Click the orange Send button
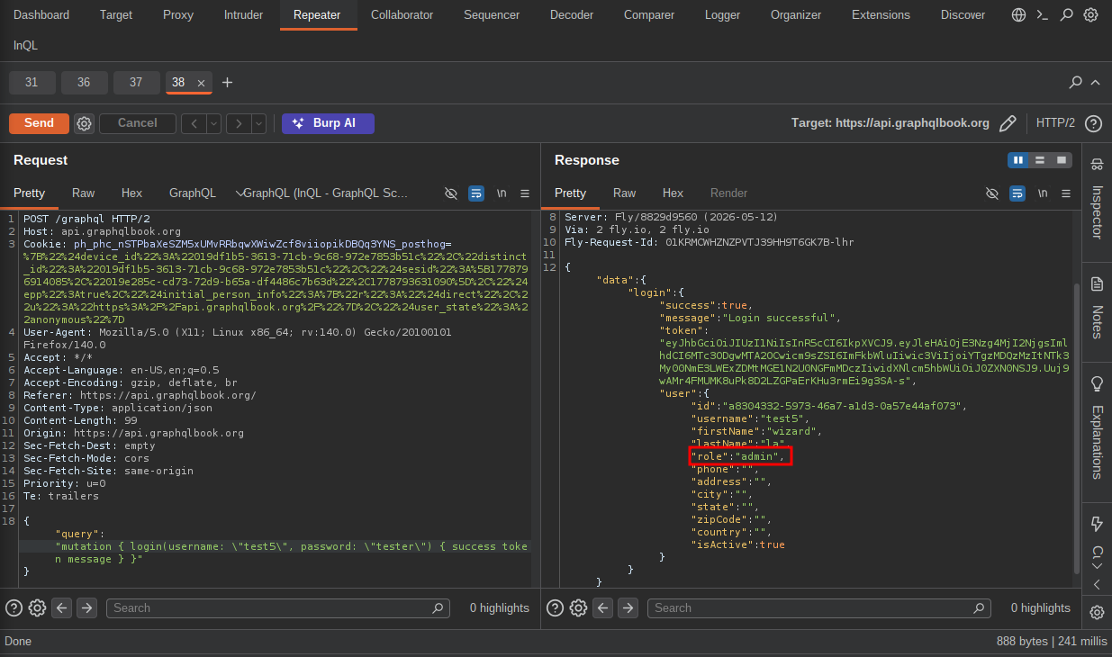1112x657 pixels. coord(39,123)
